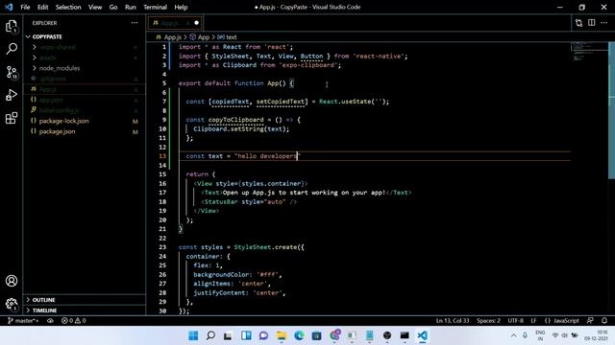
Task: Click the VS Code logo in title bar
Action: (9, 7)
